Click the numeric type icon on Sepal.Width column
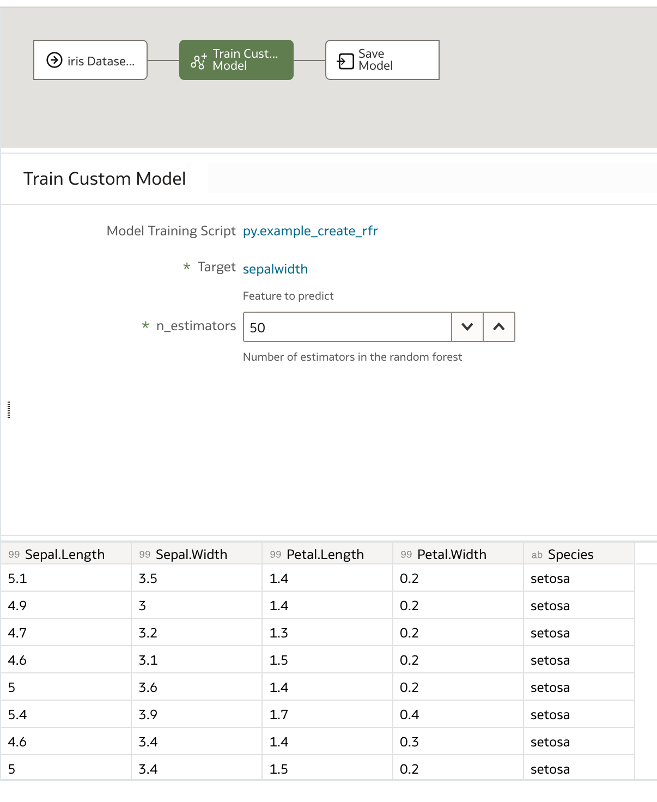 coord(144,554)
